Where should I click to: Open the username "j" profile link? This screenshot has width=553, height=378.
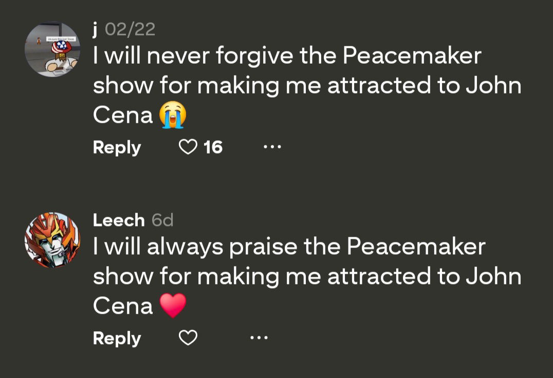[x=96, y=30]
